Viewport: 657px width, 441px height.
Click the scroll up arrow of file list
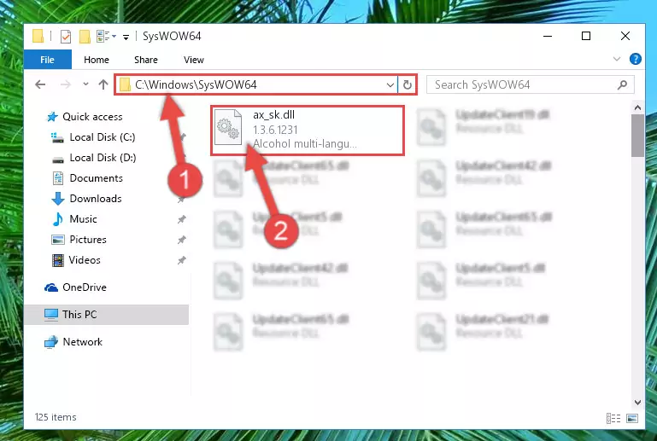pyautogui.click(x=637, y=108)
